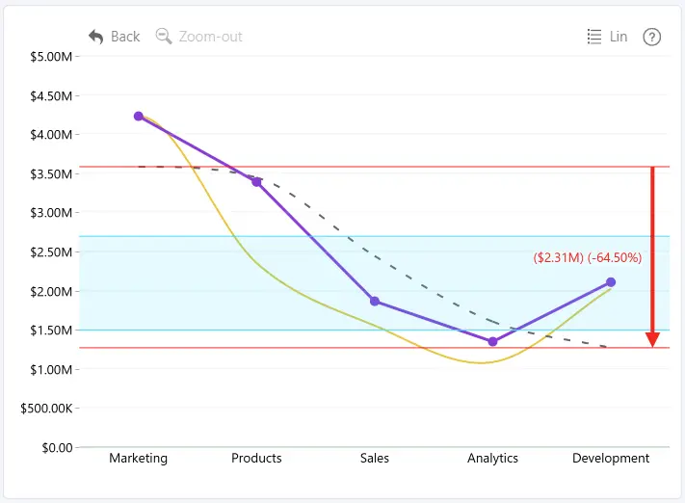Click the Zoom-out magnifier icon
This screenshot has height=503, width=685.
click(164, 37)
